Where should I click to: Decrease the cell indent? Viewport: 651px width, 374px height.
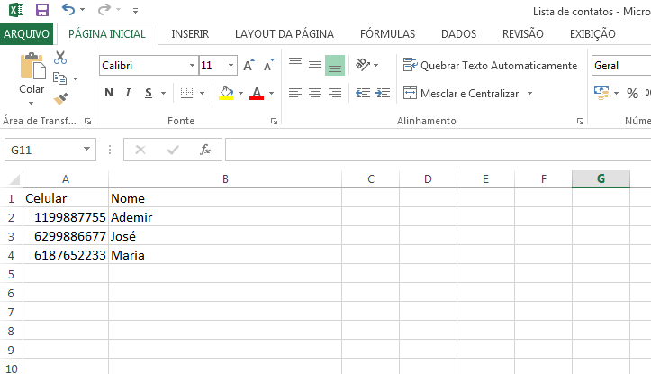tap(363, 93)
